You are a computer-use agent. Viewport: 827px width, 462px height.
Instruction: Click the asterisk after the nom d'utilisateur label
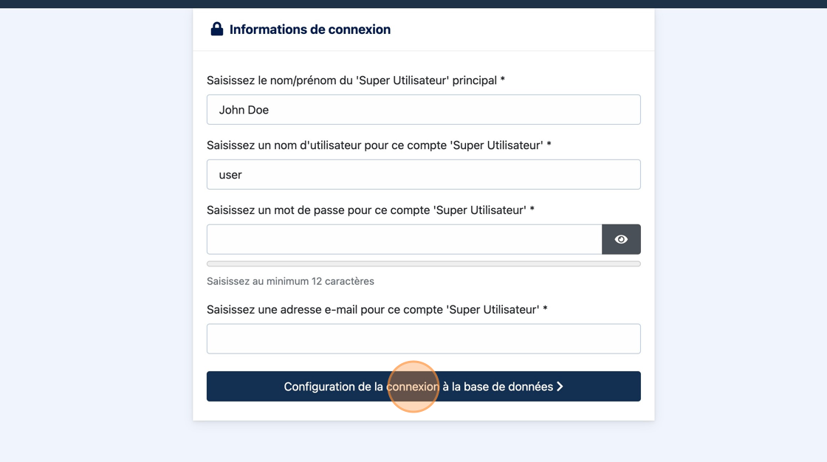click(549, 145)
